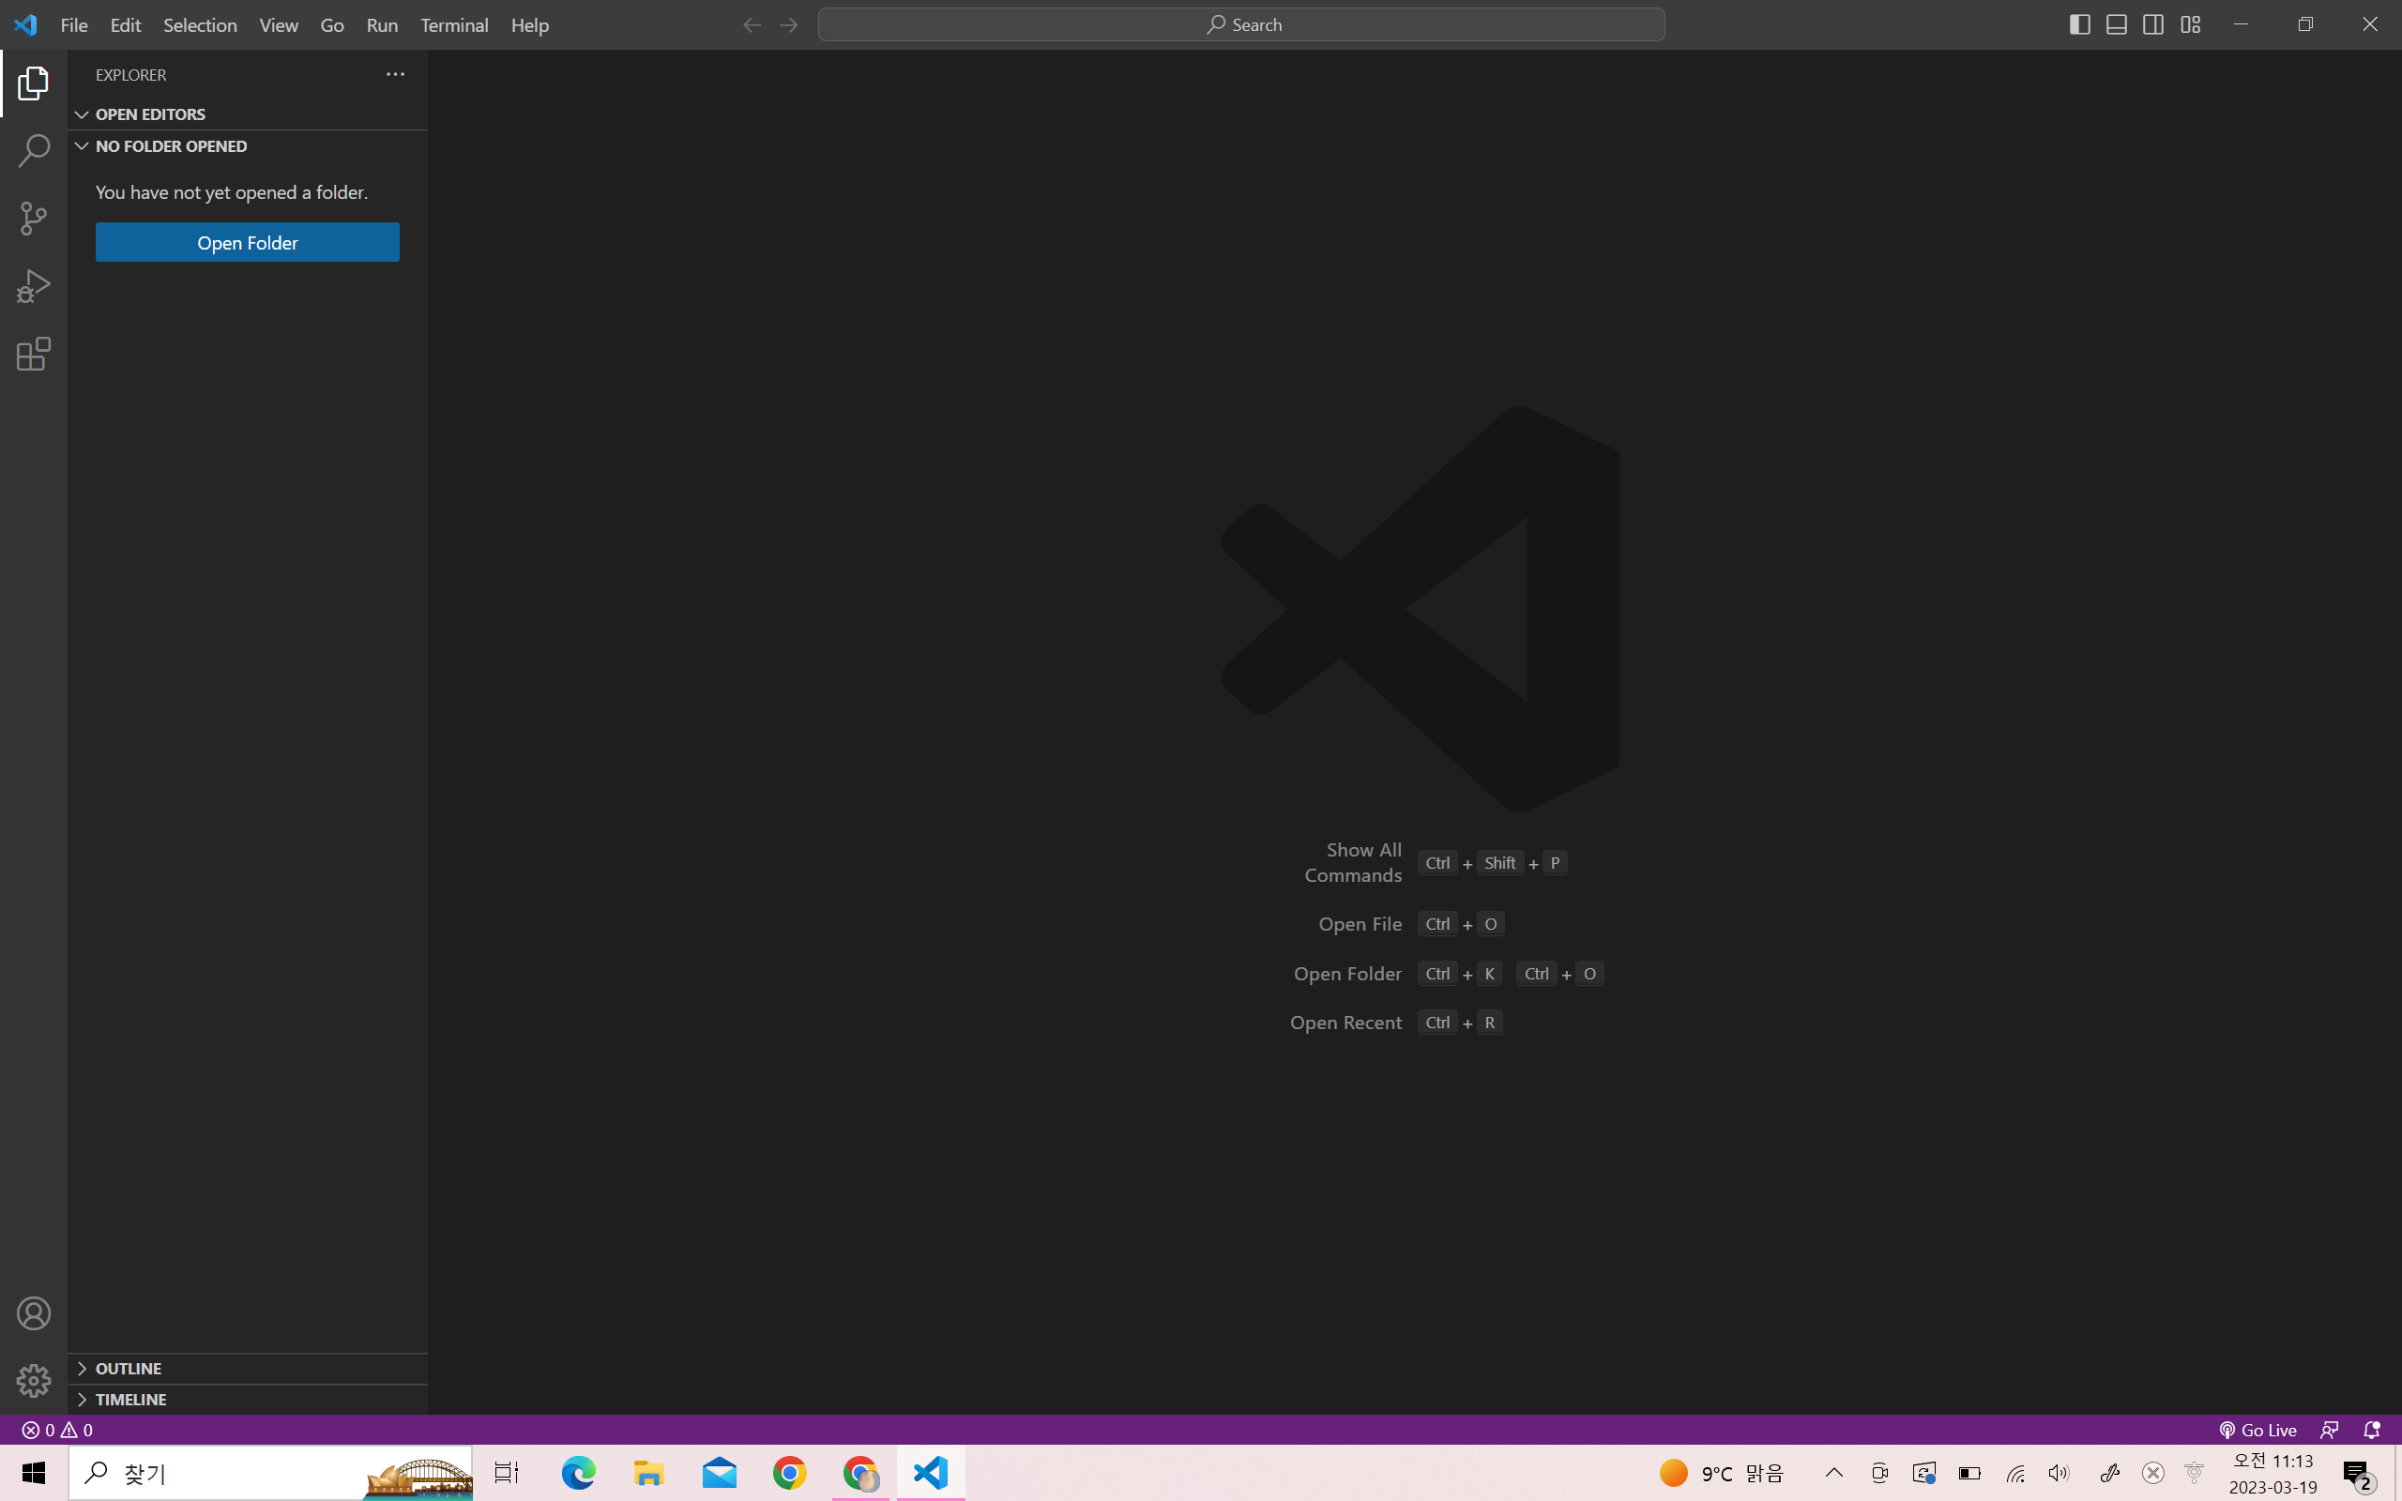2402x1501 pixels.
Task: Click the feedback icon in the status bar
Action: pyautogui.click(x=2330, y=1430)
